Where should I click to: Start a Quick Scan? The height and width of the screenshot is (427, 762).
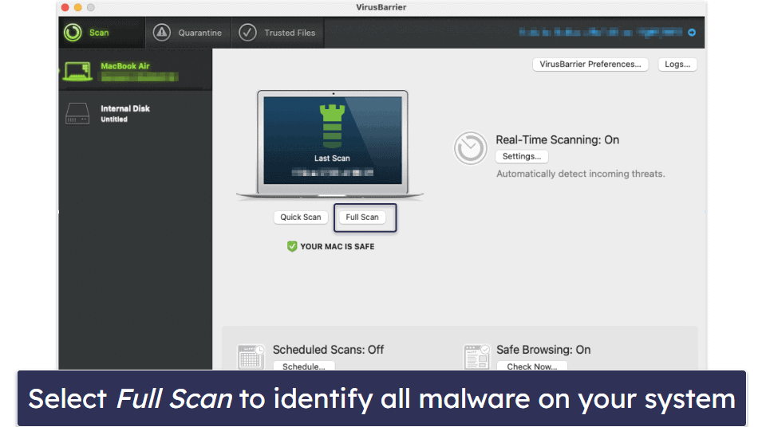tap(300, 217)
